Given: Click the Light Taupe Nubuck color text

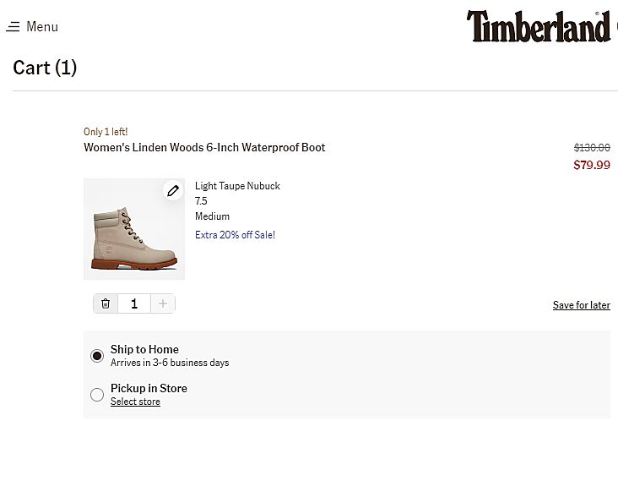Looking at the screenshot, I should click(x=237, y=186).
